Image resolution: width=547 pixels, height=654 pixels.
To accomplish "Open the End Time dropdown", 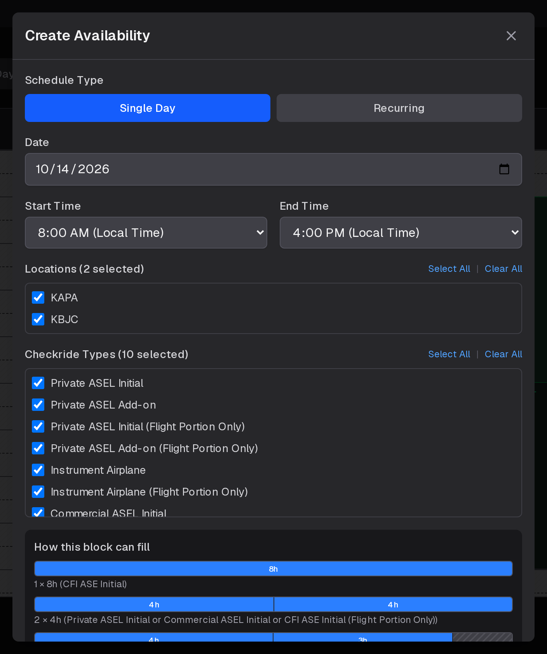I will point(401,233).
